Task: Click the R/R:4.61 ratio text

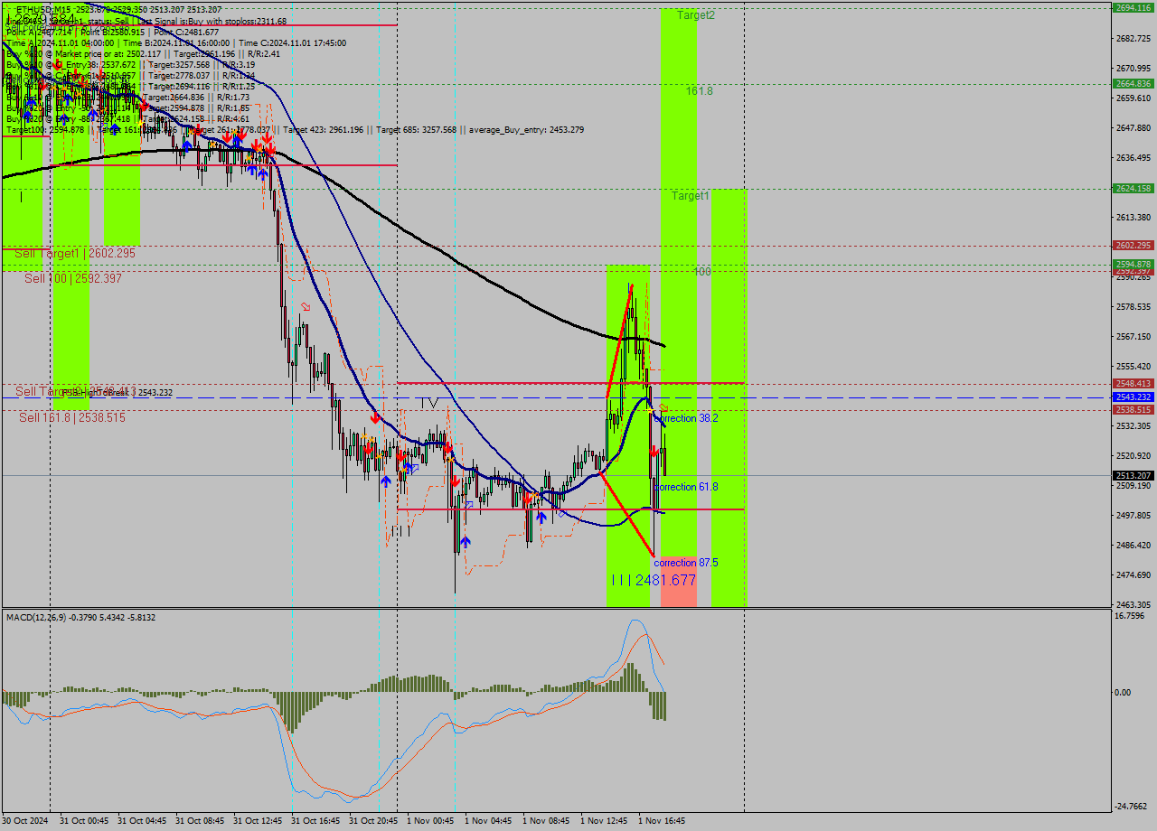Action: pos(234,119)
